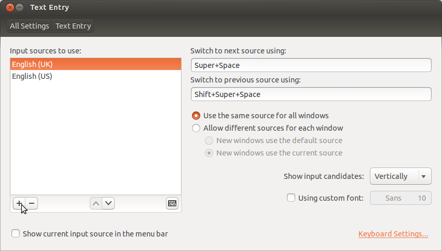This screenshot has width=442, height=251.
Task: Move selected input source down
Action: [x=108, y=203]
